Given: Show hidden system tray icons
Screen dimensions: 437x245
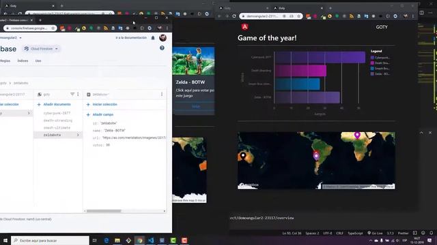Looking at the screenshot, I should [371, 240].
